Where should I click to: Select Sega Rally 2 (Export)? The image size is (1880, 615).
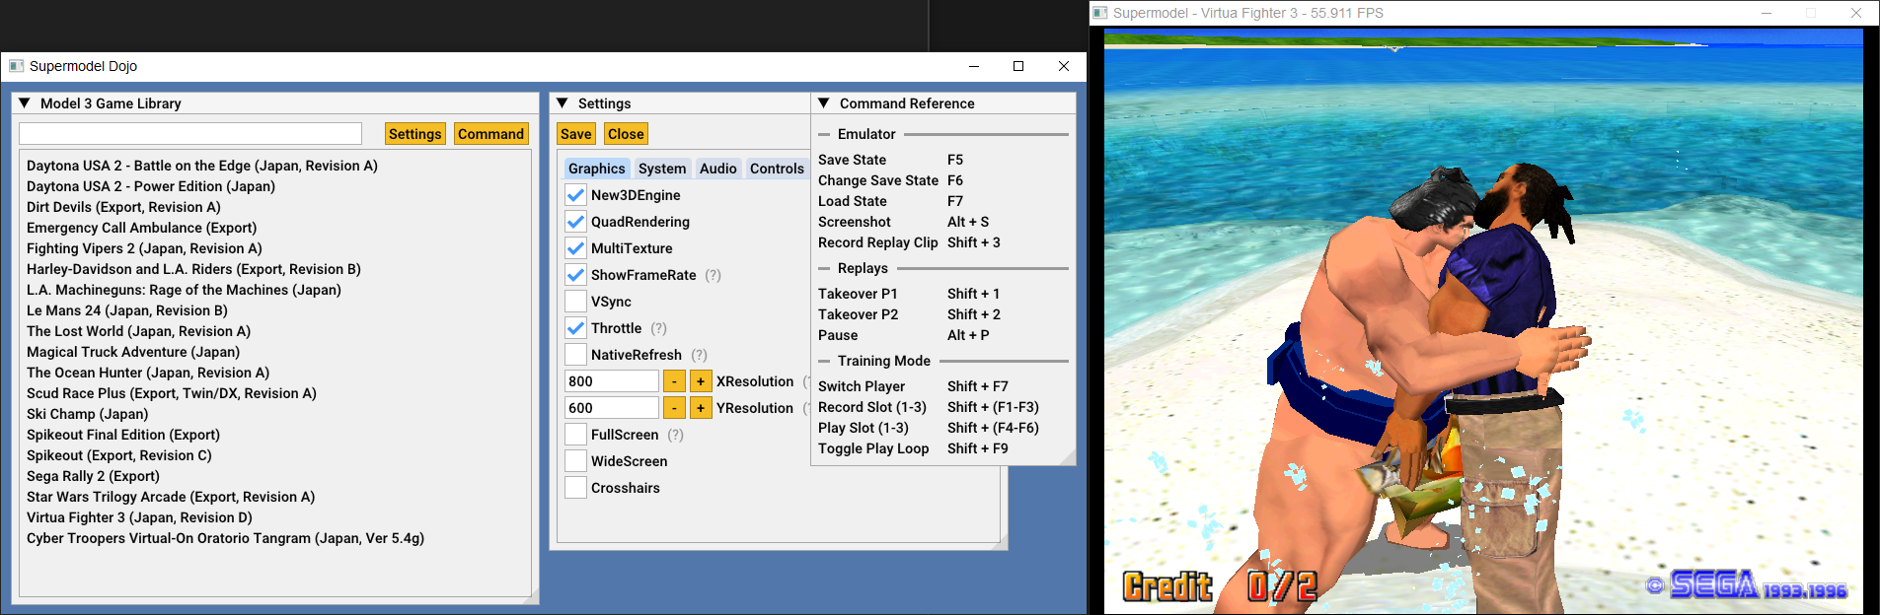[x=93, y=476]
